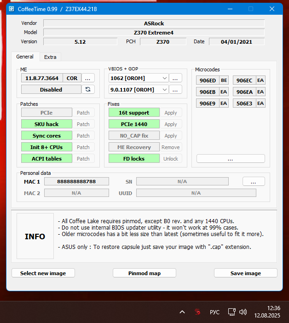The image size is (289, 323).
Task: Click the BE revision next to 906ED
Action: coord(224,81)
